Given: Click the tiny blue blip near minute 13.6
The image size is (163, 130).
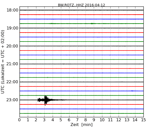Looking at the screenshot, I should click(x=132, y=91).
